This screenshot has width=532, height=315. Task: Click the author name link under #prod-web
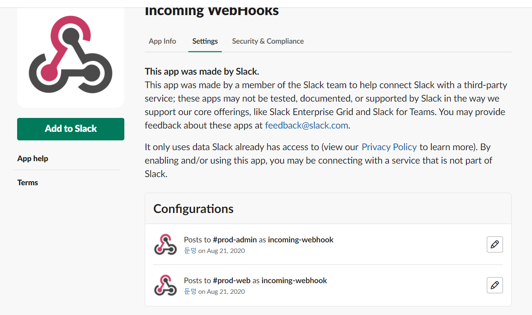point(190,291)
